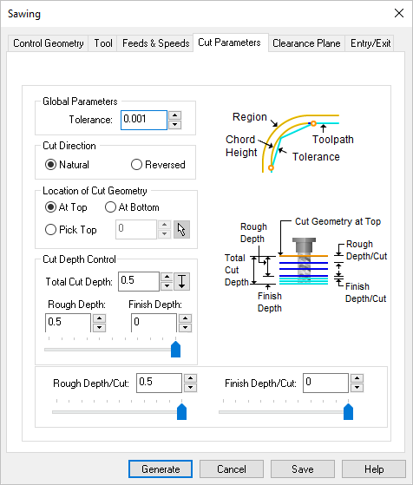The height and width of the screenshot is (485, 413).
Task: Increase Tolerance with up arrow
Action: 174,115
